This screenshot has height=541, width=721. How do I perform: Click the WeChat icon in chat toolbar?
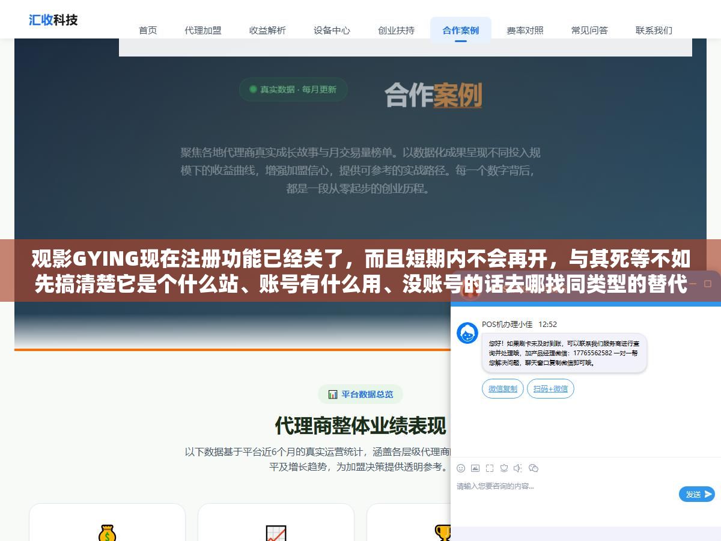tap(533, 468)
